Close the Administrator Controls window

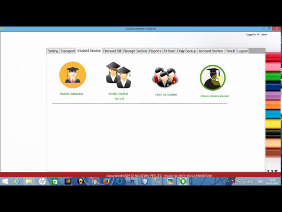(x=277, y=29)
